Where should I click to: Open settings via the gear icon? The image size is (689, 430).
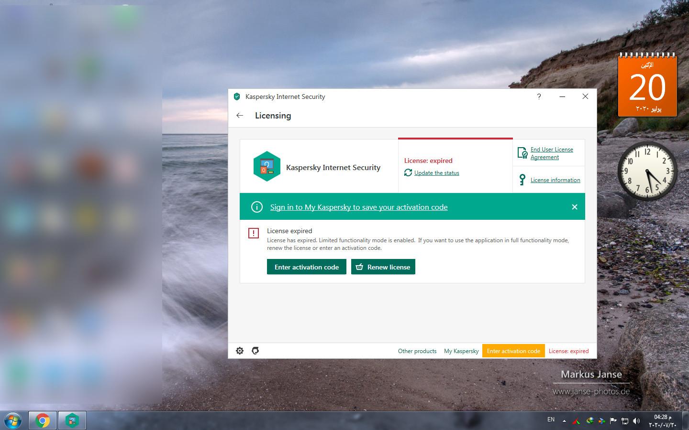pyautogui.click(x=240, y=351)
